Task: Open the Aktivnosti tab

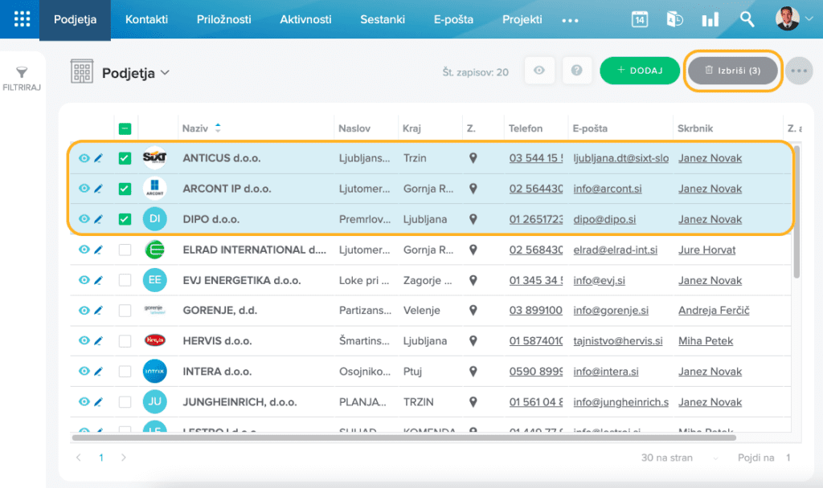Action: coord(305,19)
